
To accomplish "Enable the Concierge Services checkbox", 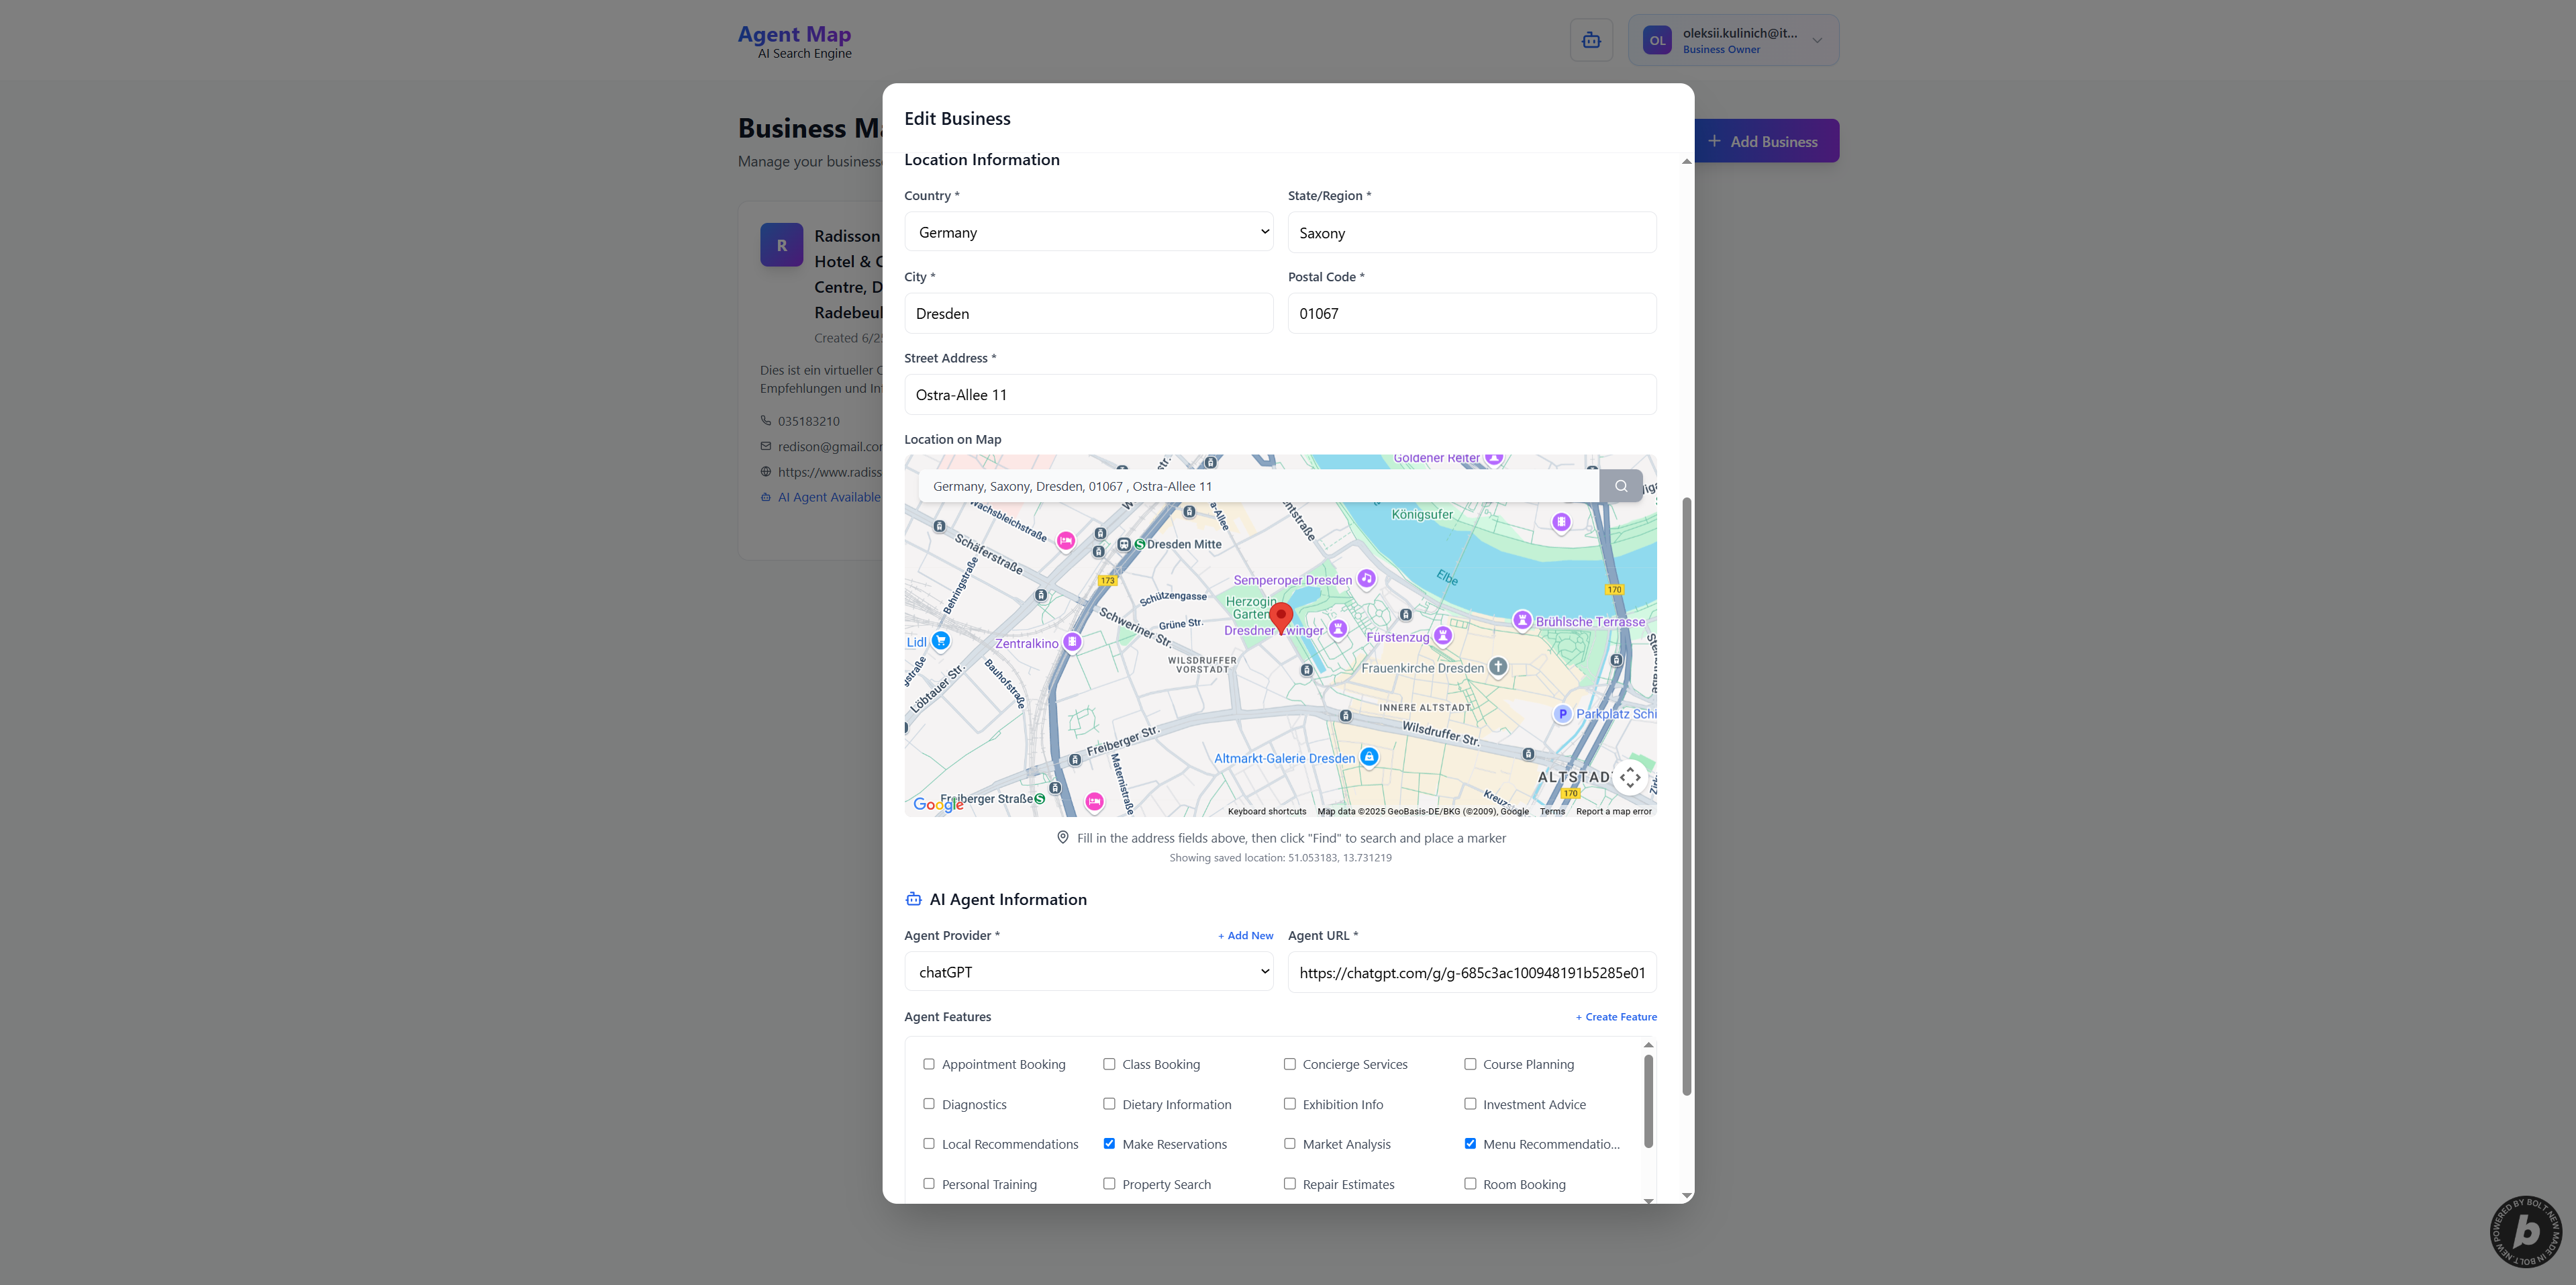I will pos(1290,1064).
